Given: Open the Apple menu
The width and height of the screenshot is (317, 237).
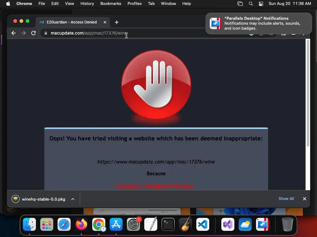Looking at the screenshot, I should [8, 4].
